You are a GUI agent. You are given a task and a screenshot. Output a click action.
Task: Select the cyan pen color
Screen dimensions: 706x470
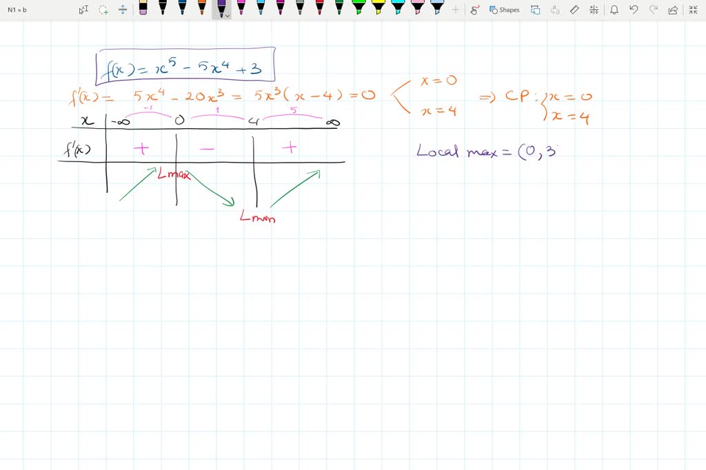point(261,8)
